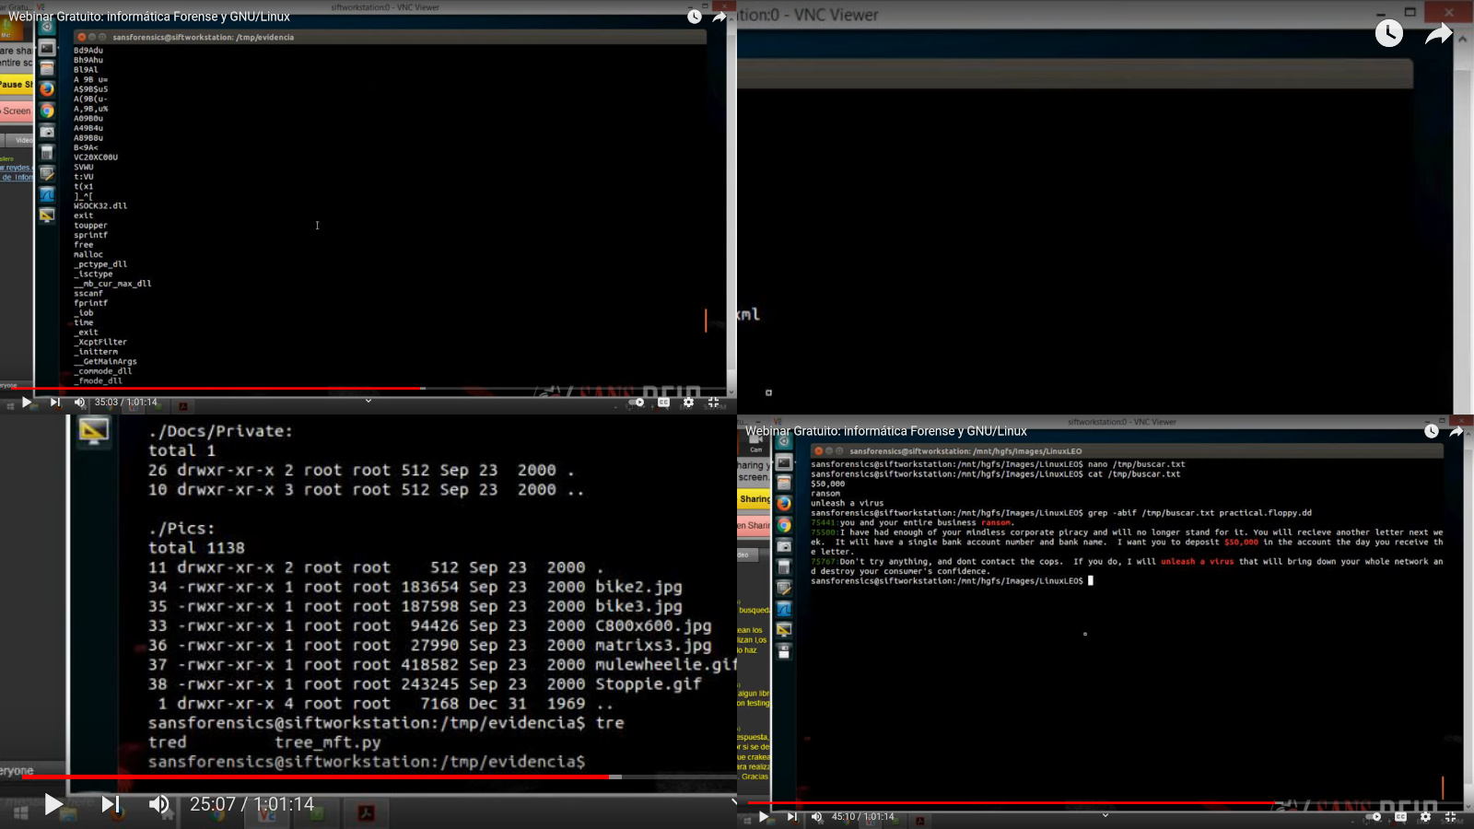Open file manager dock icon in 35:03 player

pyautogui.click(x=47, y=69)
